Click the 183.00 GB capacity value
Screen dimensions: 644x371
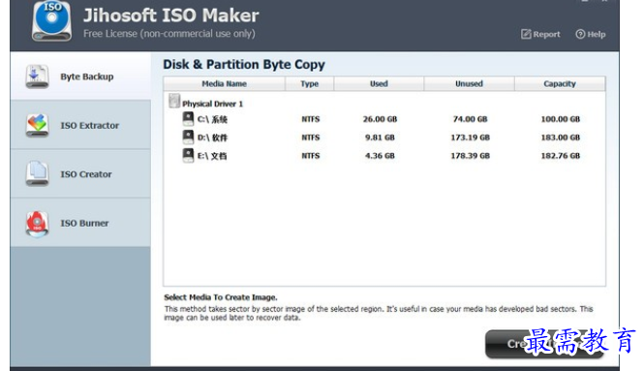pos(561,138)
